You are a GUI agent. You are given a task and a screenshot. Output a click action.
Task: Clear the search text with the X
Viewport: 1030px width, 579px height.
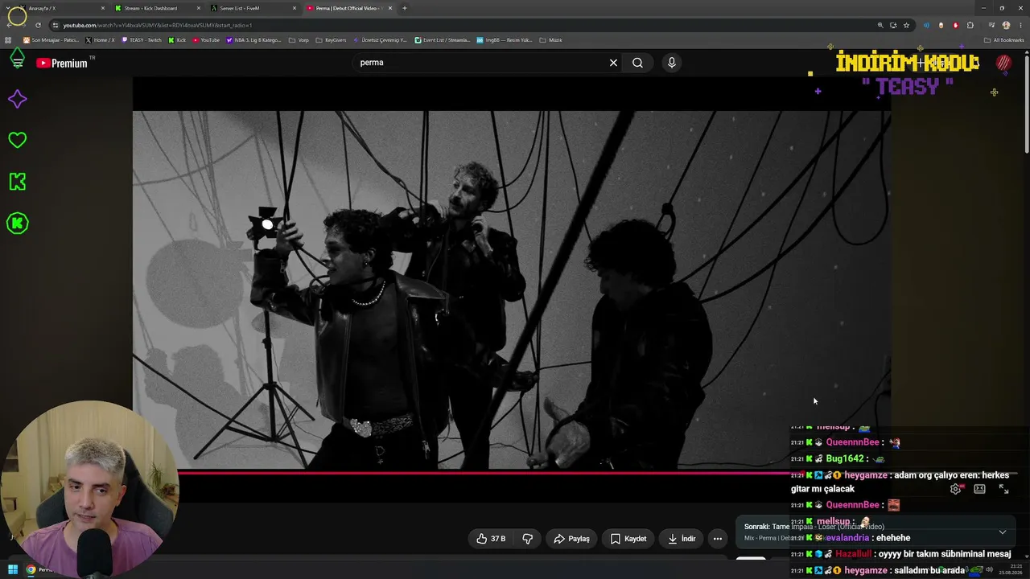pos(613,63)
